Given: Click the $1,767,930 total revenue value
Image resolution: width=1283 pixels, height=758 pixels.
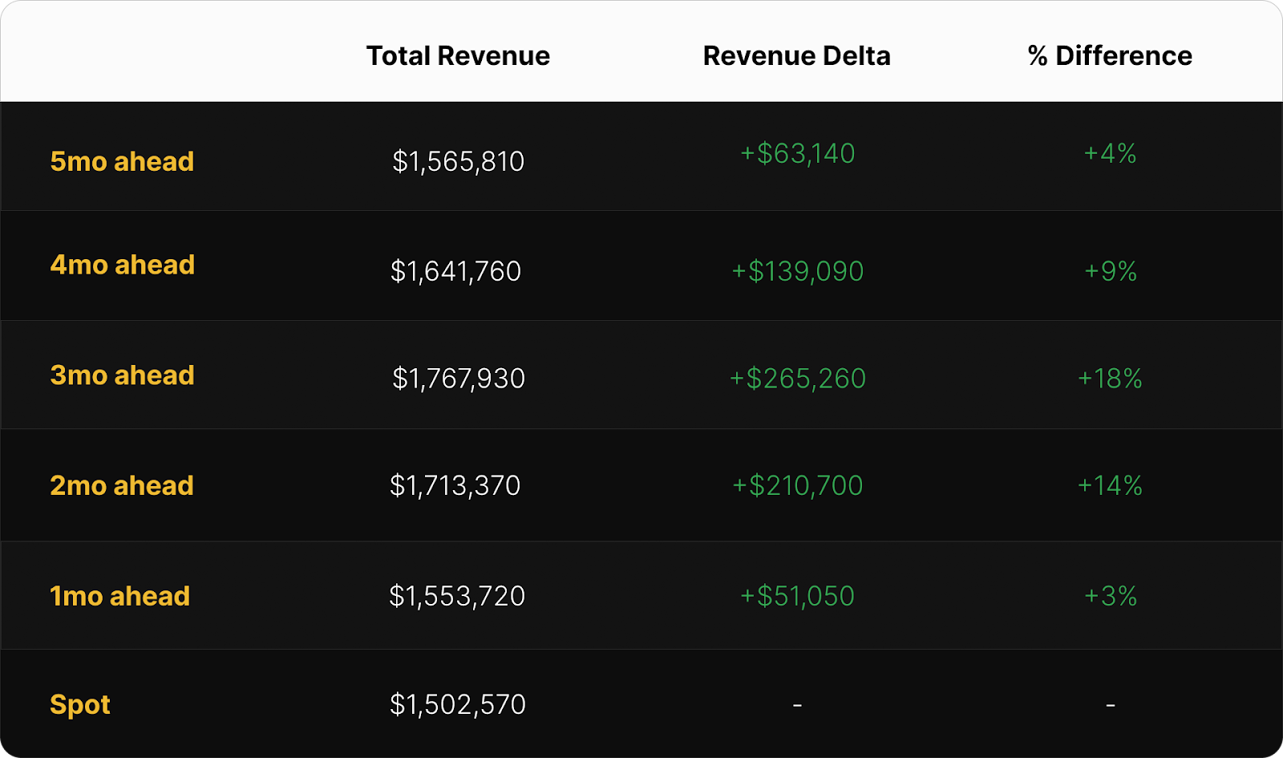Looking at the screenshot, I should tap(458, 379).
